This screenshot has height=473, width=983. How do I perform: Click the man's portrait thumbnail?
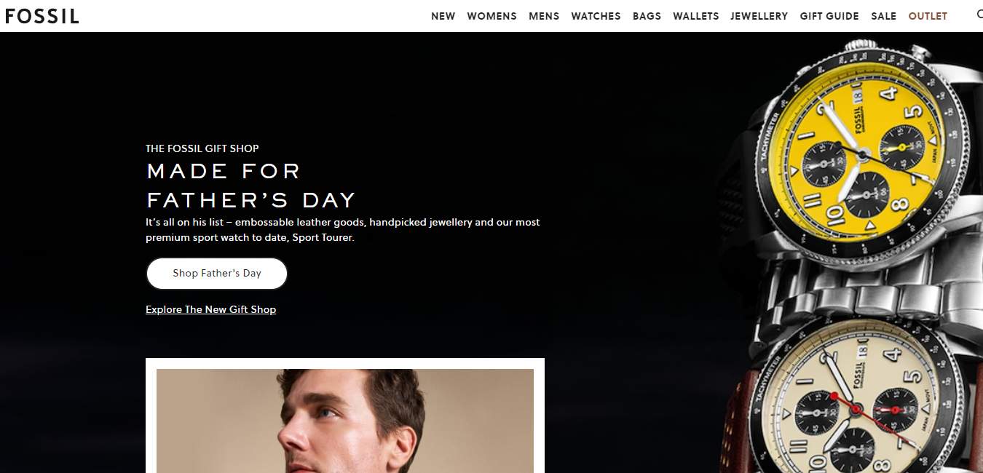coord(345,421)
